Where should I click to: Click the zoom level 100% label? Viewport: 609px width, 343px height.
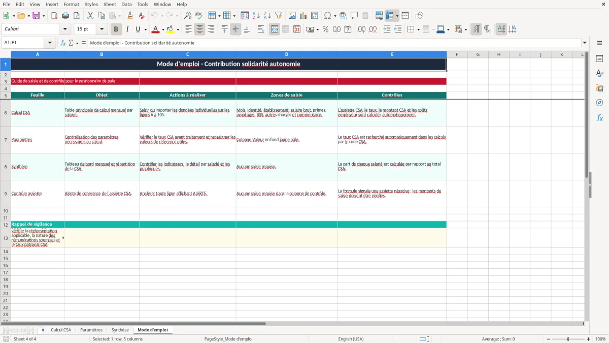tap(600, 339)
